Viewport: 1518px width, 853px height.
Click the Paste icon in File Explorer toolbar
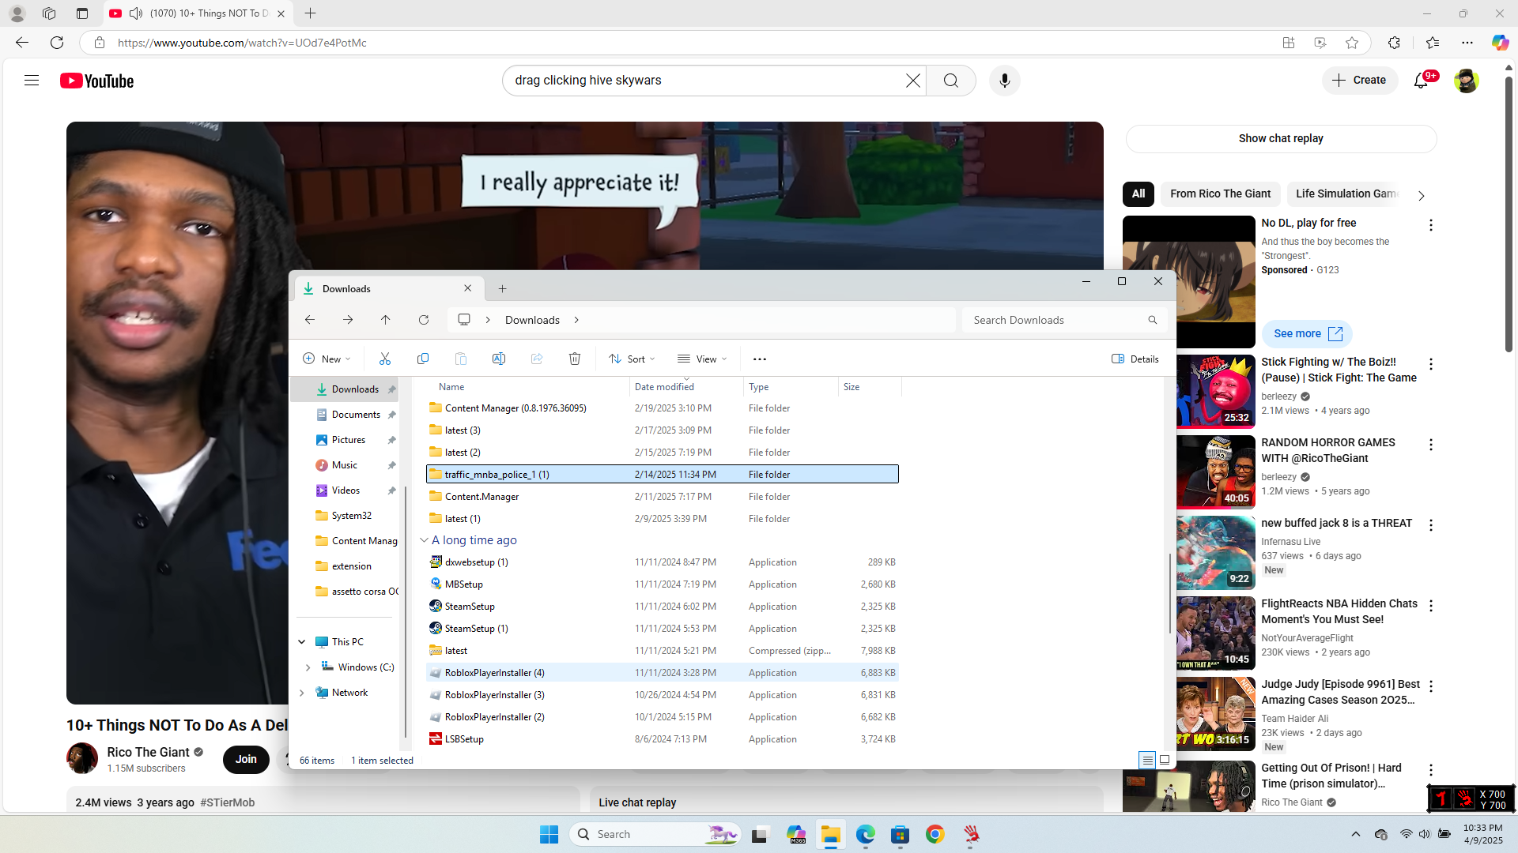461,359
